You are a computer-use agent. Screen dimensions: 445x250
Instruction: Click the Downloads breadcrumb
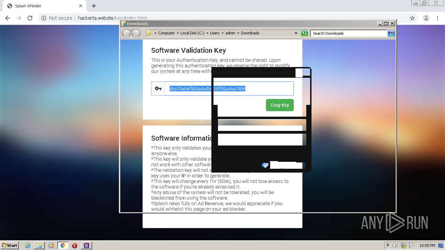pos(250,33)
